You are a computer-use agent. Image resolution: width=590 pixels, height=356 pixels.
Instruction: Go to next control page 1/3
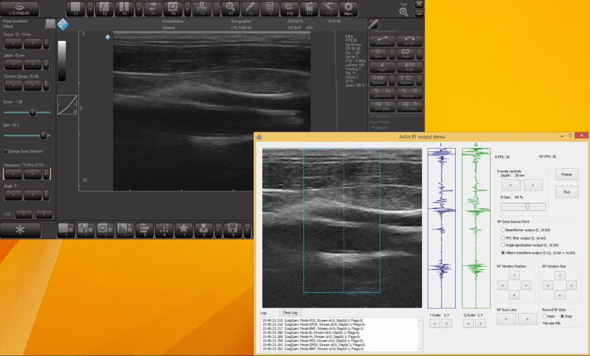tap(44, 214)
